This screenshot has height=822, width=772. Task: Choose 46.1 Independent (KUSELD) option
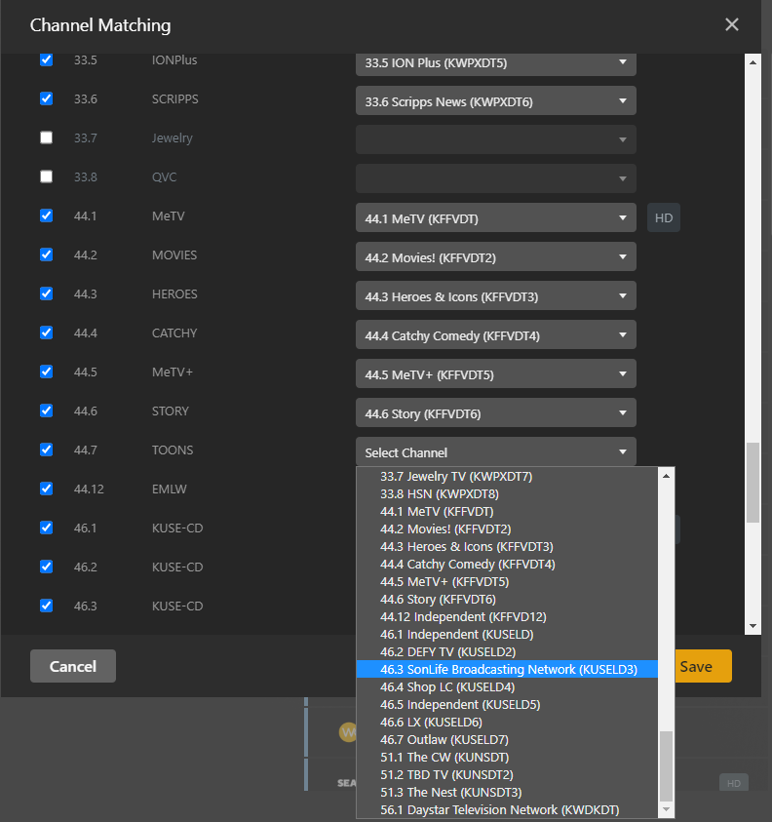coord(507,635)
